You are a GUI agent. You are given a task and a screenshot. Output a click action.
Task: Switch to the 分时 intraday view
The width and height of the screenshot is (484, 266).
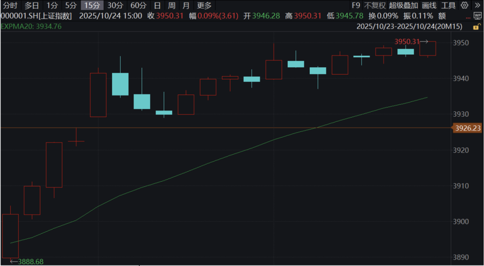pyautogui.click(x=10, y=5)
